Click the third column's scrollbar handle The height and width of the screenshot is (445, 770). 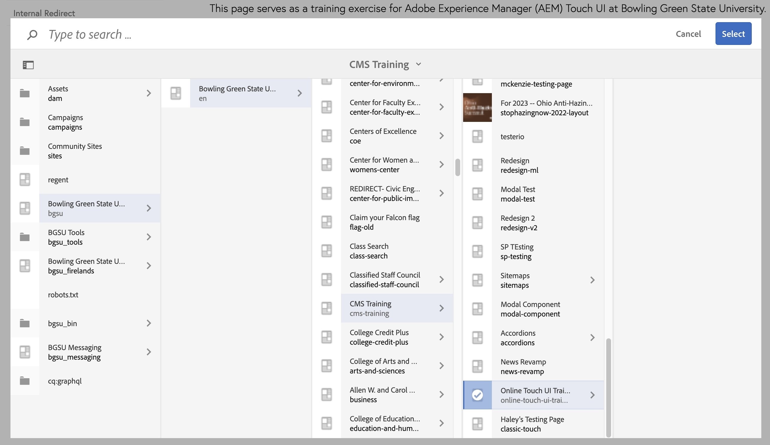pos(457,167)
